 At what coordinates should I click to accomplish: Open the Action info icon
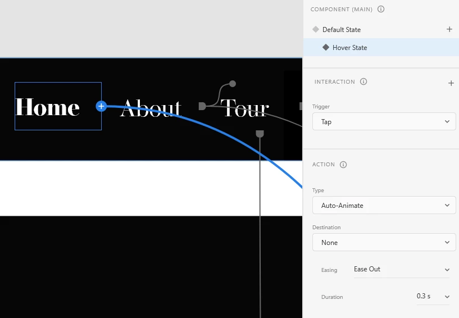pos(343,165)
